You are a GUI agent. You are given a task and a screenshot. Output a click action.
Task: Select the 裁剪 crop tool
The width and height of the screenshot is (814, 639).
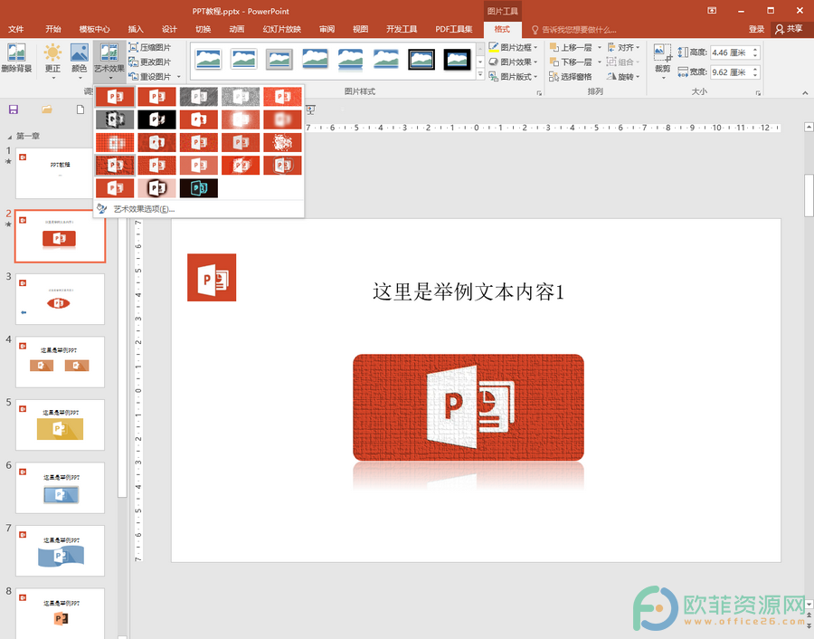coord(663,62)
